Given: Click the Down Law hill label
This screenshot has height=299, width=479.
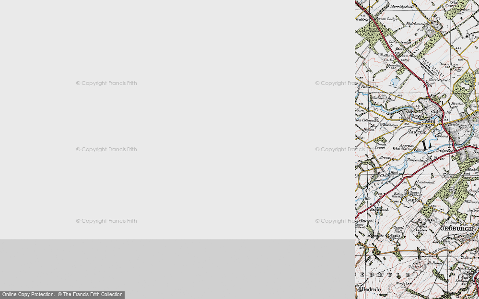Looking at the screenshot, I should tap(448, 64).
